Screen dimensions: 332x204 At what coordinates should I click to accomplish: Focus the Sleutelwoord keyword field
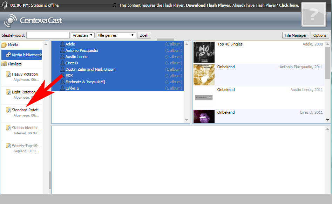coord(48,35)
